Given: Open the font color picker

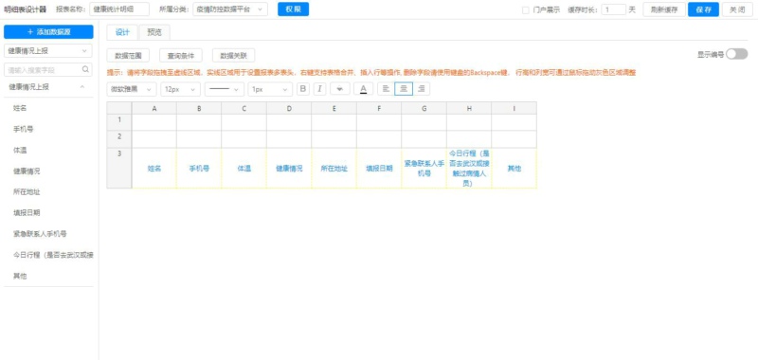Looking at the screenshot, I should pyautogui.click(x=364, y=89).
